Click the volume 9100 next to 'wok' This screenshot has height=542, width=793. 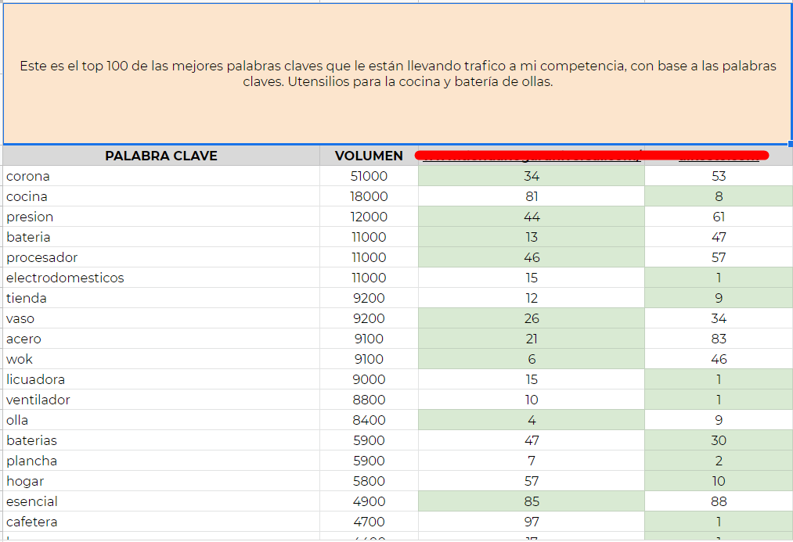(x=369, y=359)
